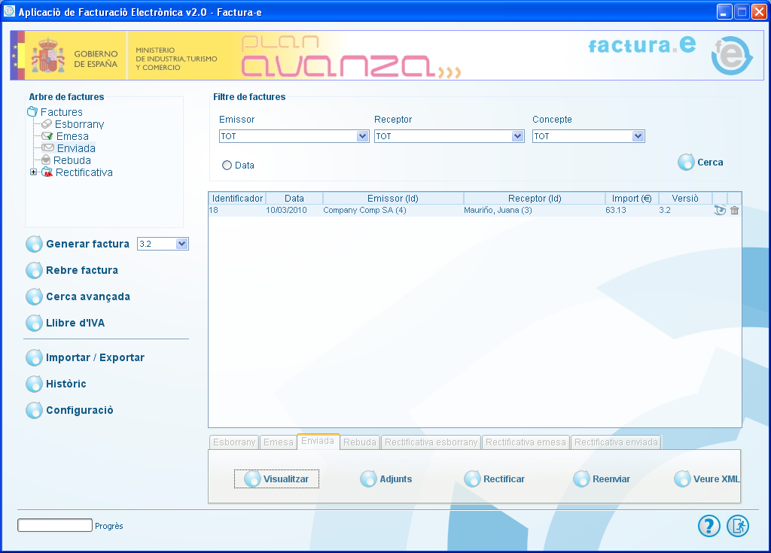This screenshot has height=553, width=771.
Task: Click the trash icon to delete invoice 18
Action: point(735,211)
